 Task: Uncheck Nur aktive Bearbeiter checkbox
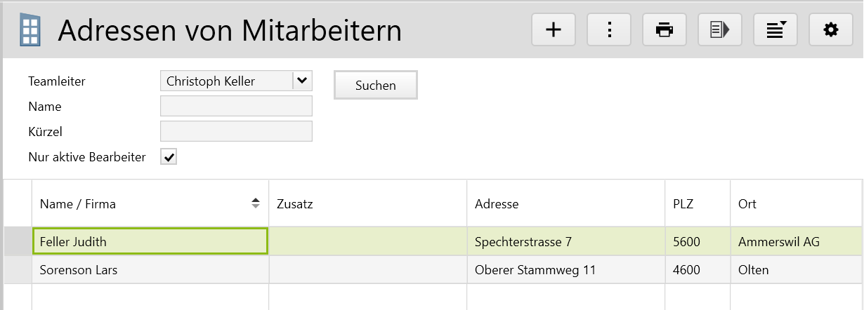coord(169,157)
